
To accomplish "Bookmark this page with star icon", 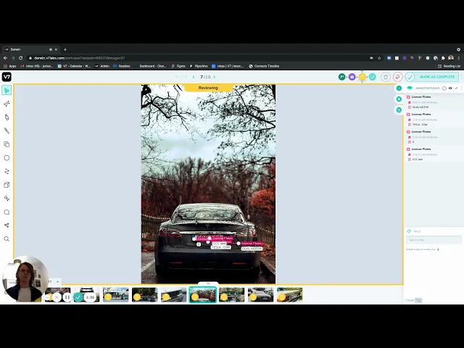I will point(379,58).
